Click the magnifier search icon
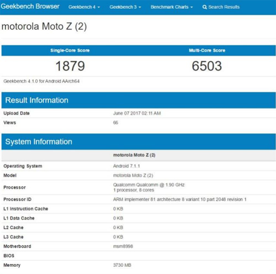This screenshot has height=274, width=276. (x=204, y=7)
